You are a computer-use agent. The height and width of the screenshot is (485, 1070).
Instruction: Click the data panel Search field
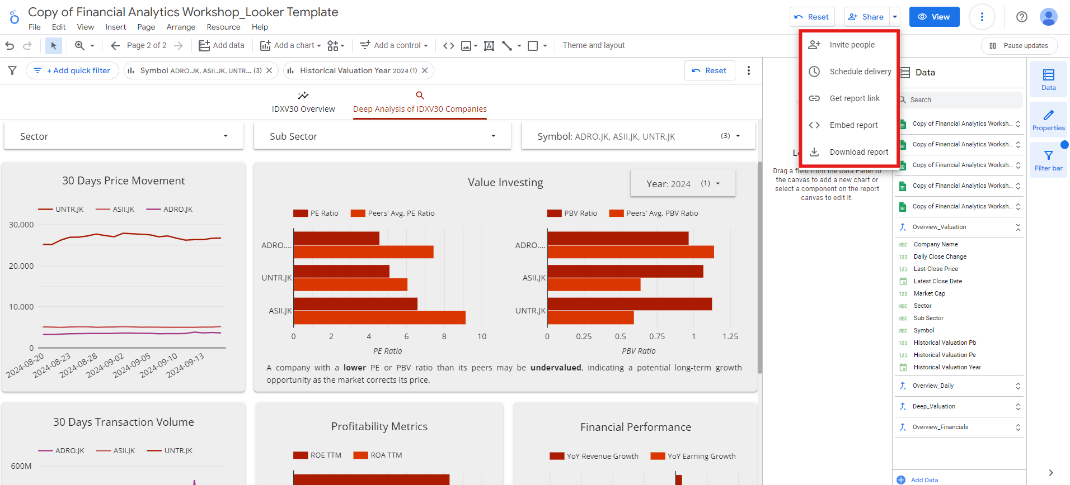click(x=960, y=100)
